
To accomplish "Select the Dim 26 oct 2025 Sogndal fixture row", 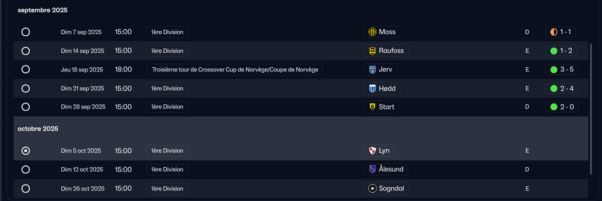I will 275,189.
